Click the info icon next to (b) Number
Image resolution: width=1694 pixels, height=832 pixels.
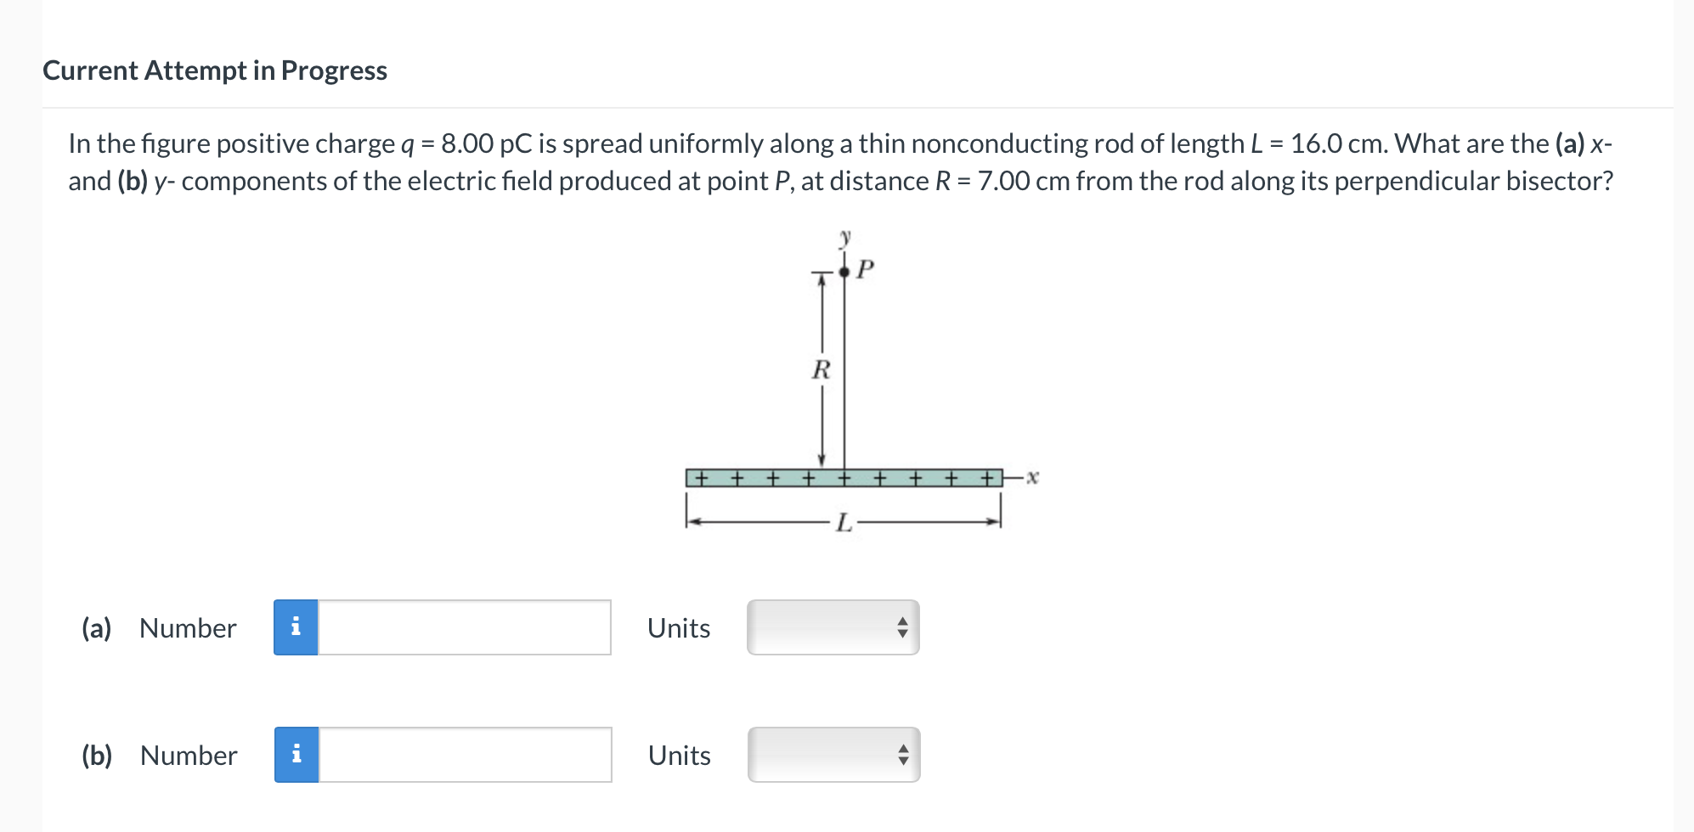(296, 755)
